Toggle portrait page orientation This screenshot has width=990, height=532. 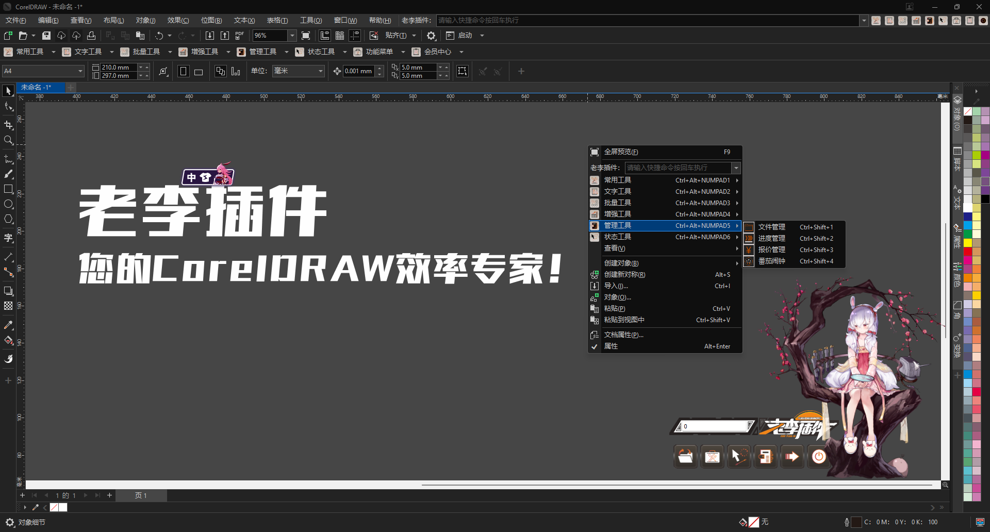183,72
